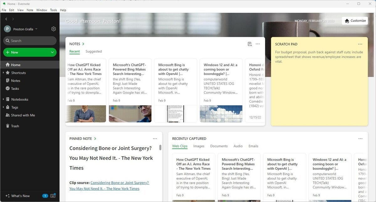
Task: Open web clip Windows 12 and AI
Action: point(330,177)
